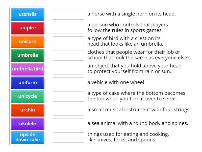Click empty box next to one-wheel vehicle
202x152 pixels.
[68, 83]
